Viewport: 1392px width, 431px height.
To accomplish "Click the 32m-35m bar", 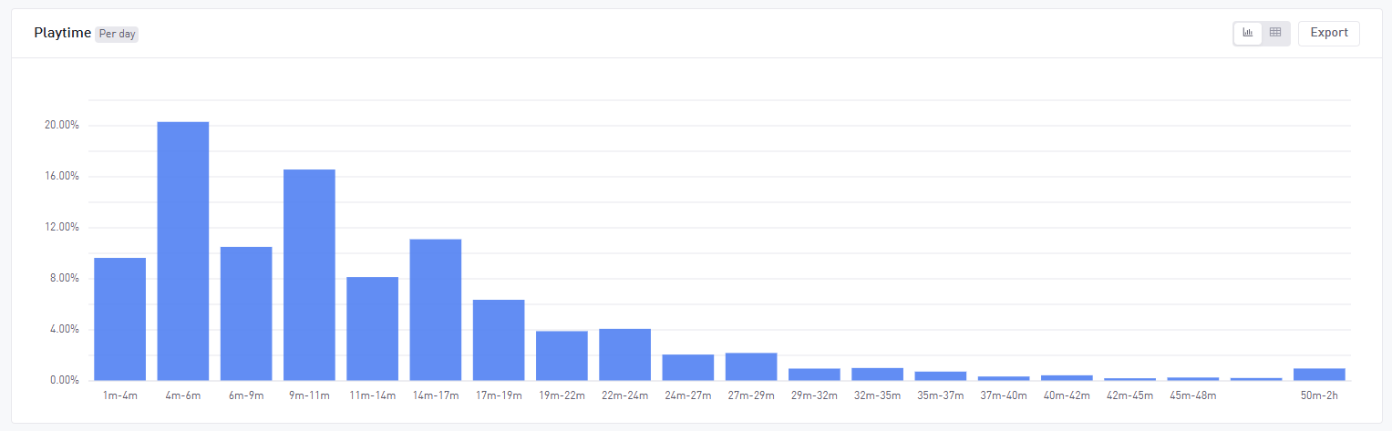I will 877,374.
